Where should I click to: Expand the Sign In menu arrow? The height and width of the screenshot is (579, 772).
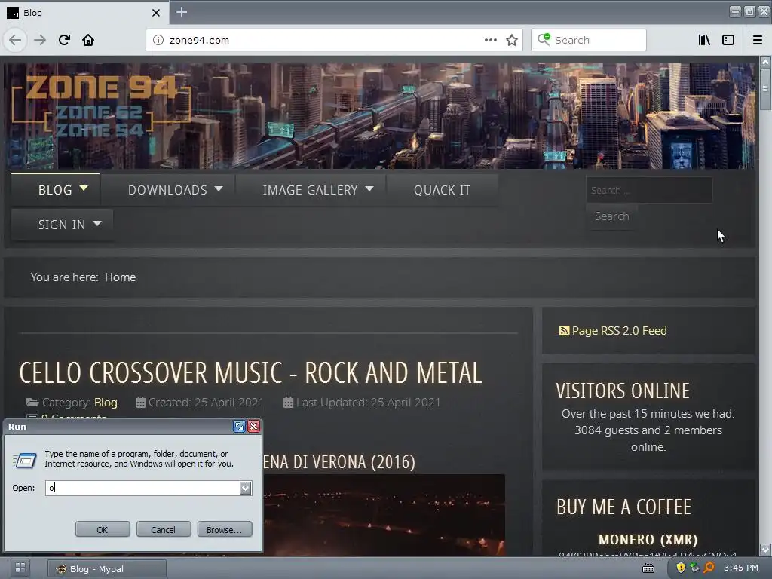97,223
